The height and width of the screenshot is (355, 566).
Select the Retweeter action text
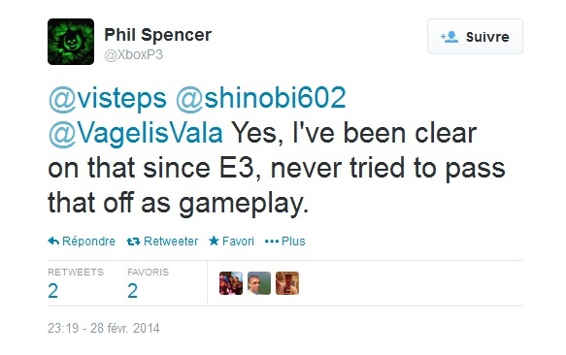click(171, 241)
